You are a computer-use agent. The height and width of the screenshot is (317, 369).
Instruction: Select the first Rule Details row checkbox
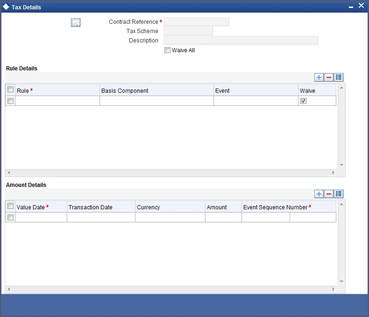pos(10,101)
